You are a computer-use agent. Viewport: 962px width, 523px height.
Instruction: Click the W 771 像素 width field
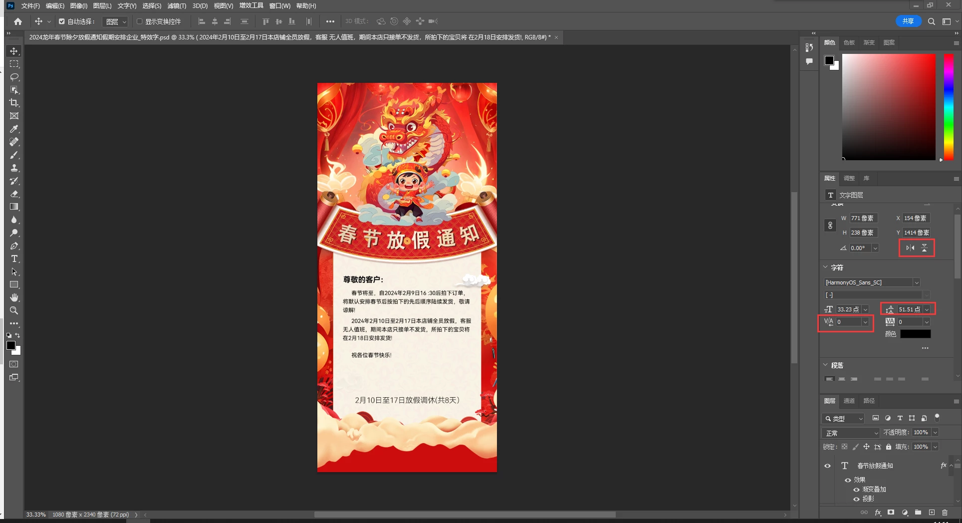tap(864, 218)
